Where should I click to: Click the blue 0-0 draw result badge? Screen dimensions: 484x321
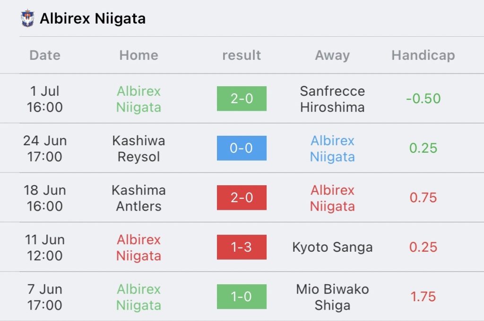pyautogui.click(x=242, y=148)
